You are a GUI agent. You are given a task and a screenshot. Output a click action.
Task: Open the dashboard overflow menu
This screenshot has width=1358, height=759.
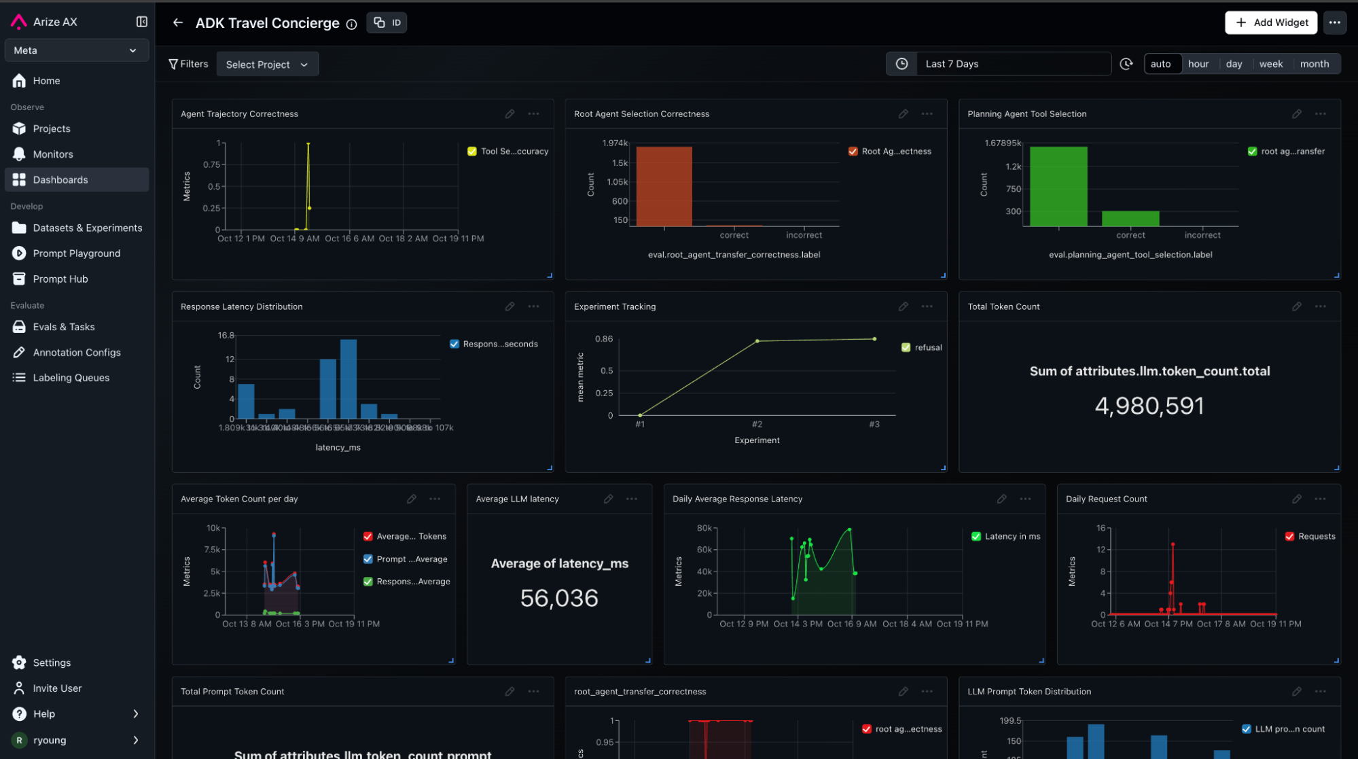1334,22
